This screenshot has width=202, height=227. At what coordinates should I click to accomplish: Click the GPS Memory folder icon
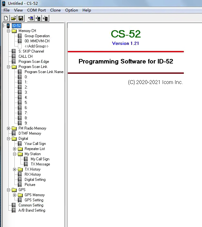[x=20, y=195]
